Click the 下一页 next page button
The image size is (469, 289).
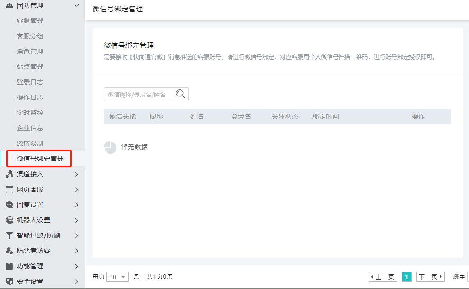(x=430, y=277)
